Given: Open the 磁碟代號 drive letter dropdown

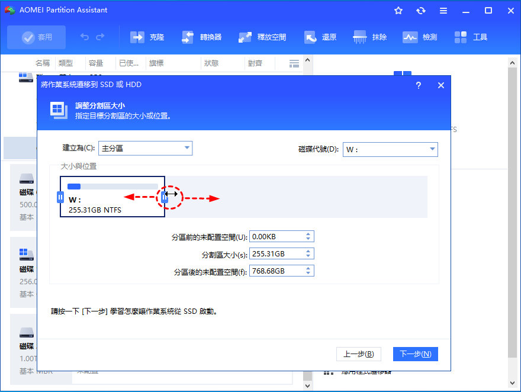Looking at the screenshot, I should click(x=390, y=149).
